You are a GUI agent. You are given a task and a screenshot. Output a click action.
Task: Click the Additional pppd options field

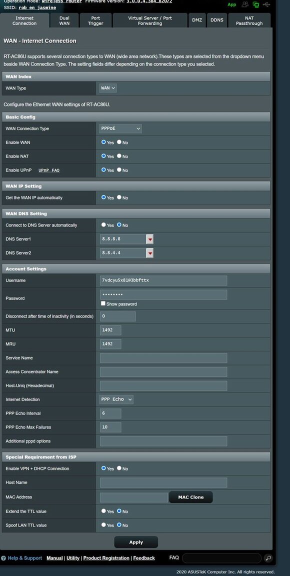pyautogui.click(x=163, y=441)
